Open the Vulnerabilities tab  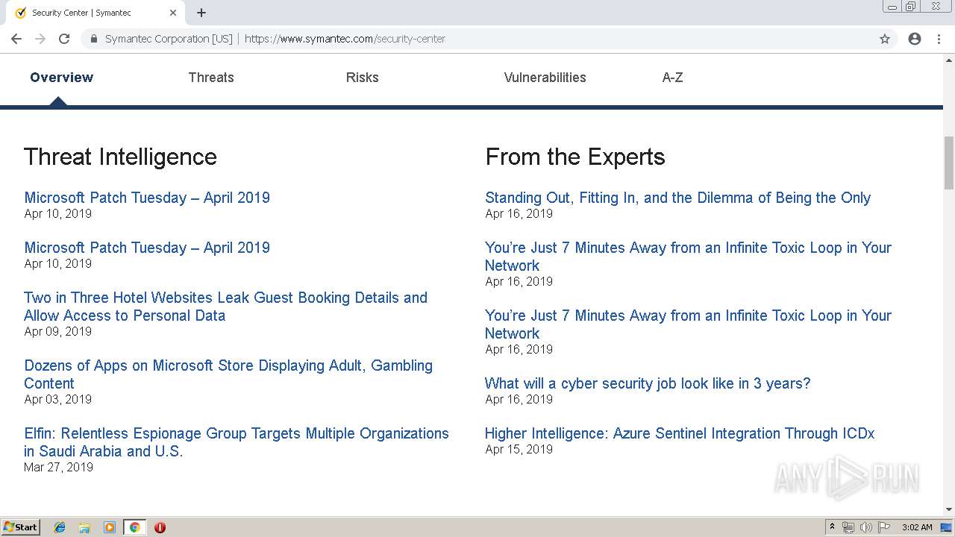tap(545, 78)
